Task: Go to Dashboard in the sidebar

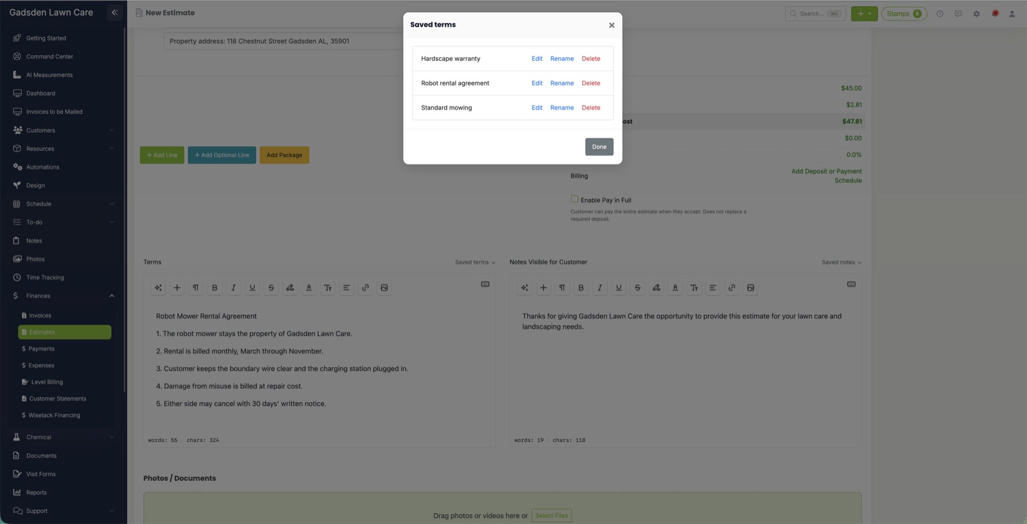Action: coord(40,93)
